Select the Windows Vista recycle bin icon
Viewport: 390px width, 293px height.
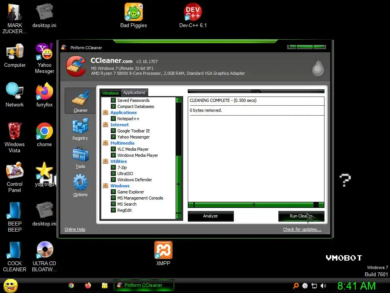pyautogui.click(x=14, y=137)
